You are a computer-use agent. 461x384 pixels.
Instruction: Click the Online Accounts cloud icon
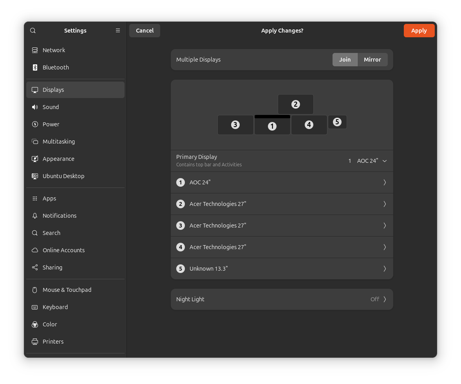[35, 250]
